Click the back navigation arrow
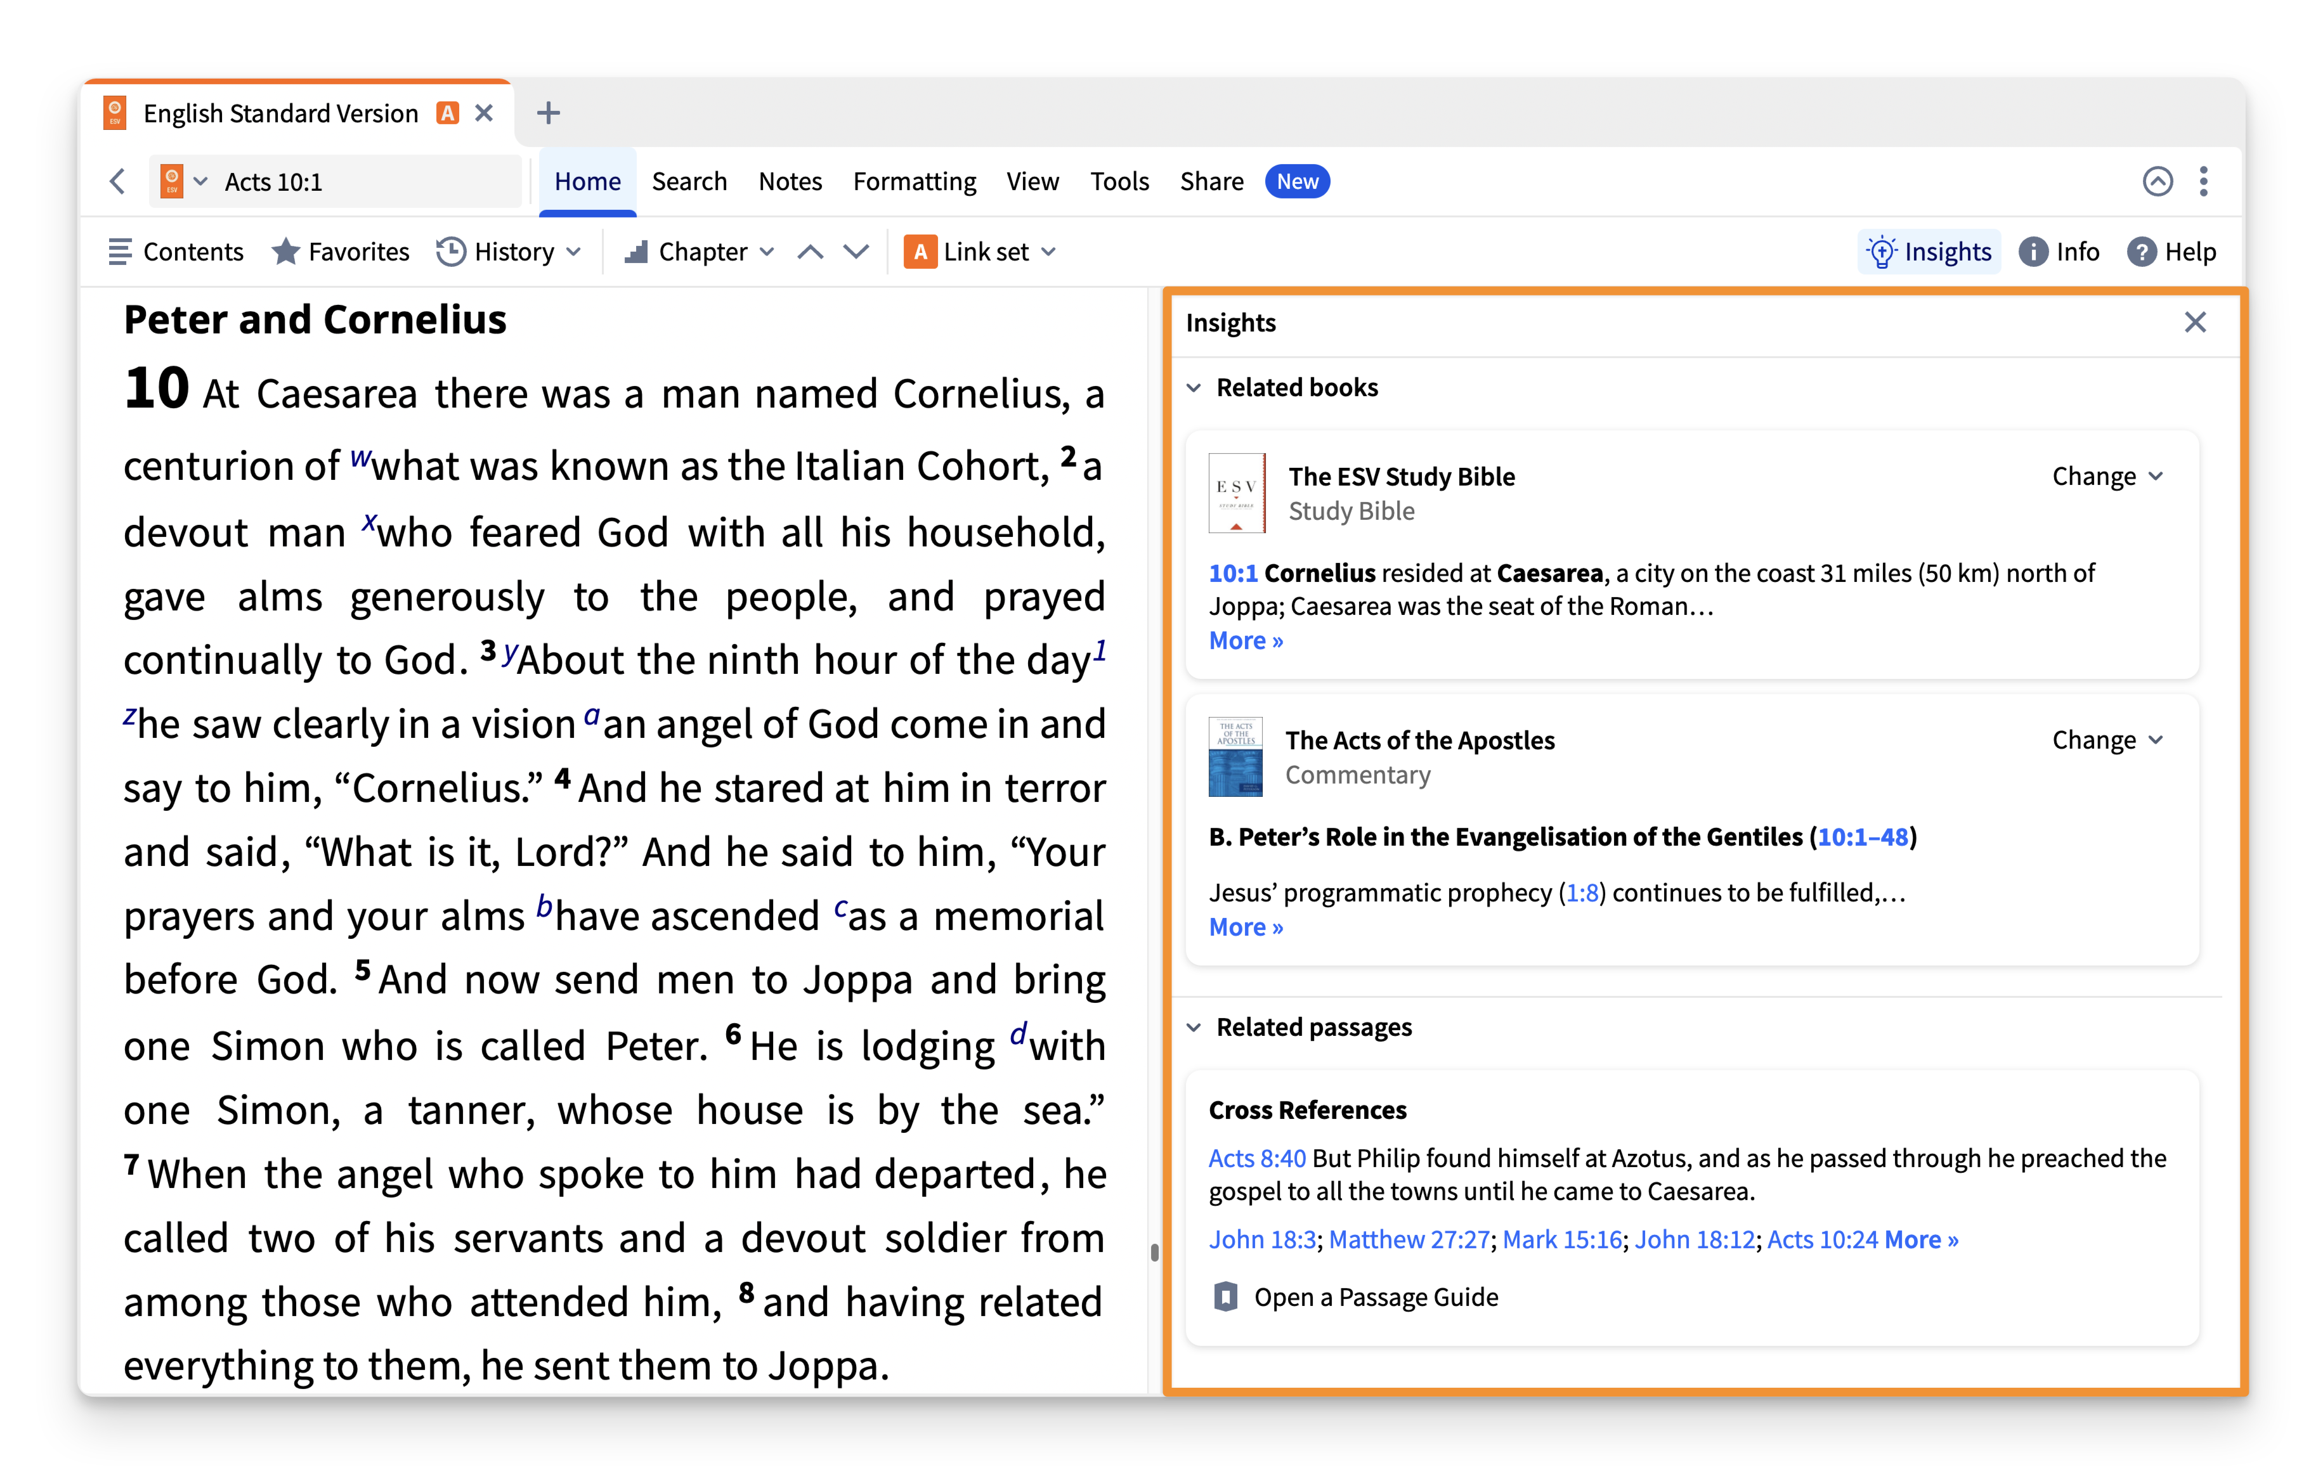The width and height of the screenshot is (2323, 1474). (x=118, y=181)
